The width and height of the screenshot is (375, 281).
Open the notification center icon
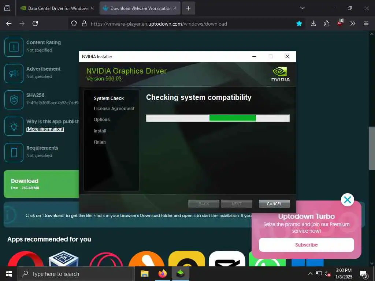point(364,274)
